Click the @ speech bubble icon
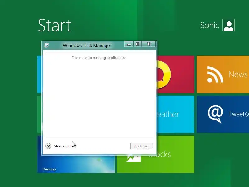249x187 pixels. tap(215, 114)
